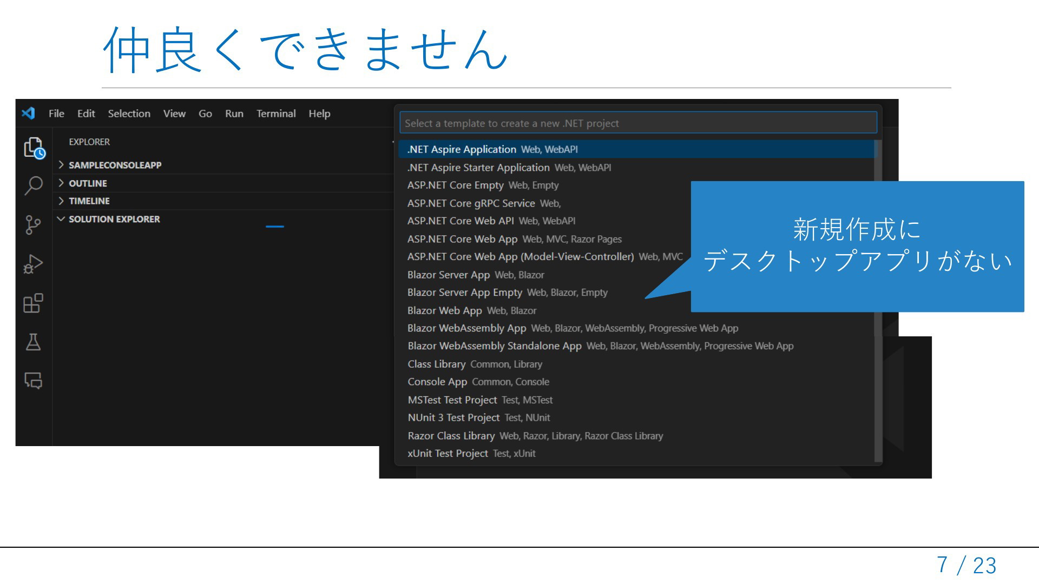The height and width of the screenshot is (584, 1039).
Task: Pick the xUnit Test Project template
Action: [448, 453]
